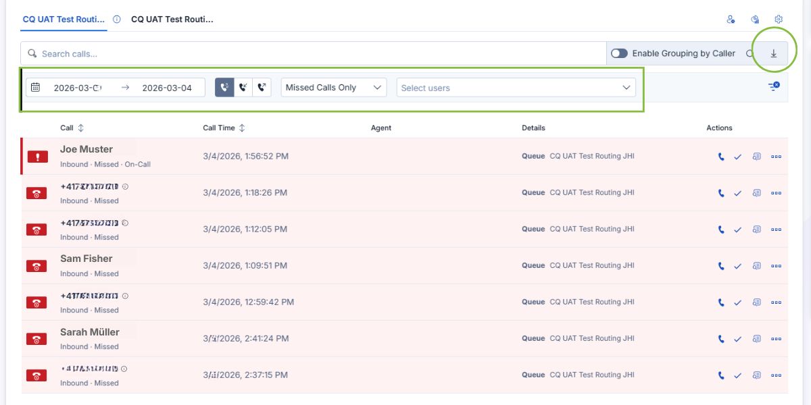The height and width of the screenshot is (405, 811).
Task: Click the Agent column header
Action: [x=381, y=128]
